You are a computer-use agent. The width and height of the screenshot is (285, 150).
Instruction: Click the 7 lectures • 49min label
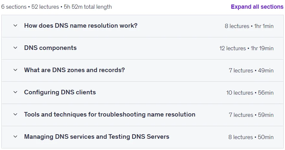[x=251, y=70]
